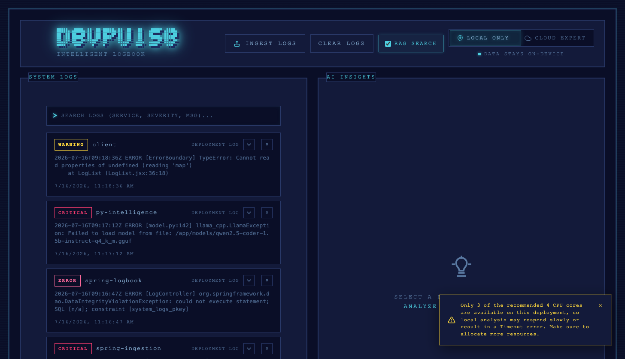This screenshot has width=625, height=359.
Task: Click the 'client' service name
Action: click(104, 145)
